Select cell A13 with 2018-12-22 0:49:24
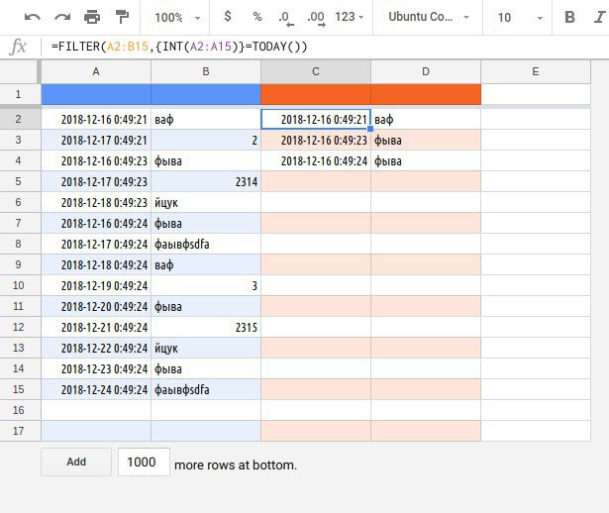 pos(96,348)
